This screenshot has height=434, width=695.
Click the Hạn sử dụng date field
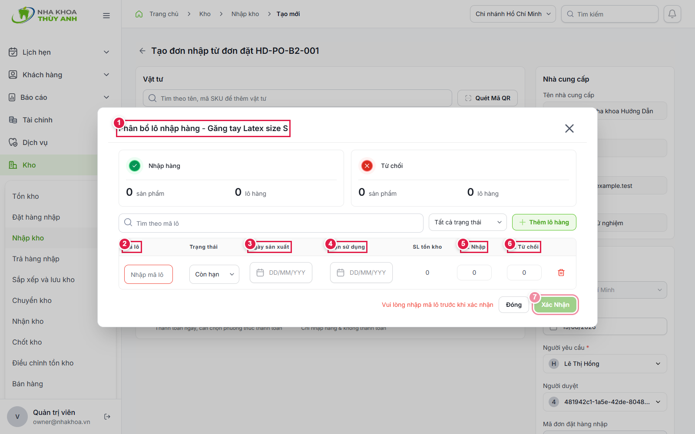(361, 273)
